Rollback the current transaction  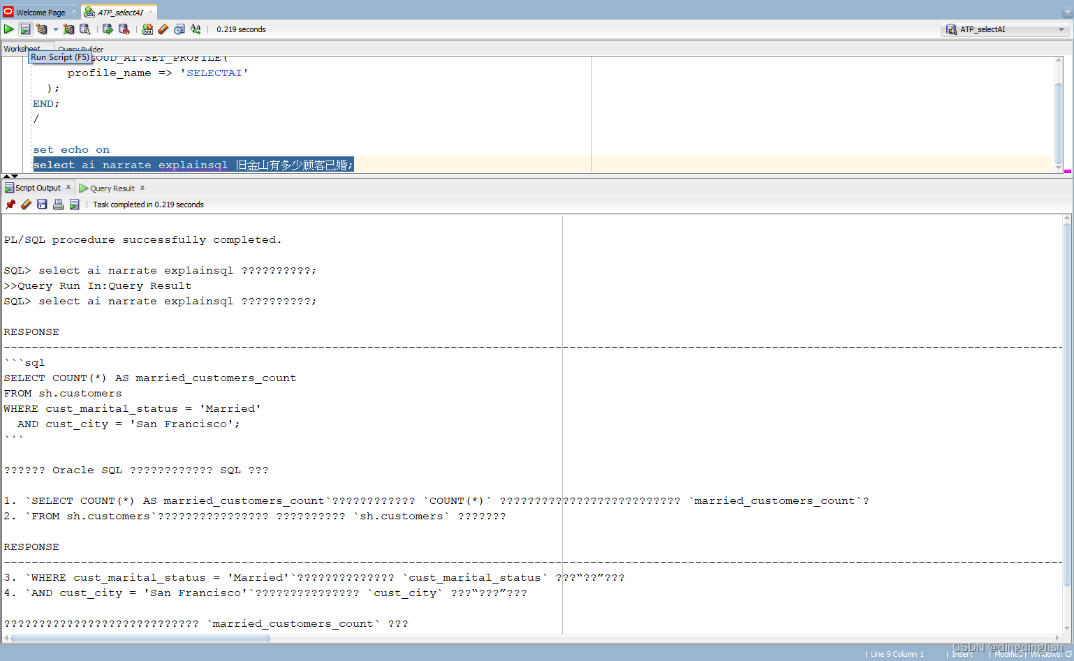coord(124,29)
